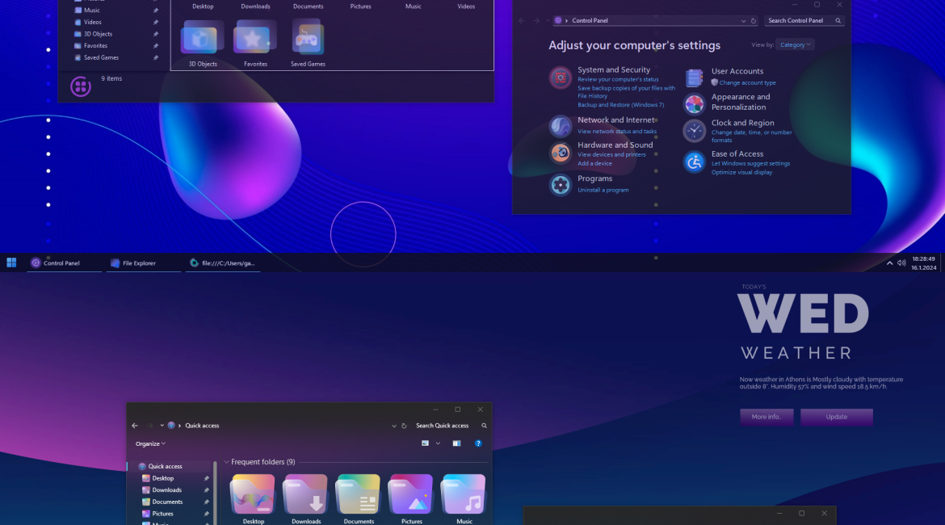Collapse the Frequent folders group

tap(226, 462)
